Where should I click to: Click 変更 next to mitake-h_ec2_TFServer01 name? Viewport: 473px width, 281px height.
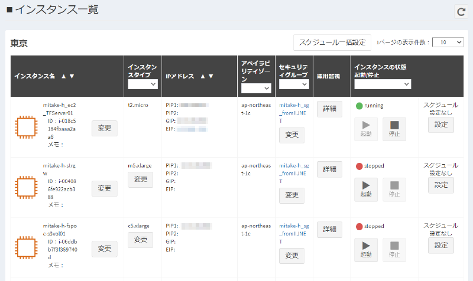(x=104, y=128)
